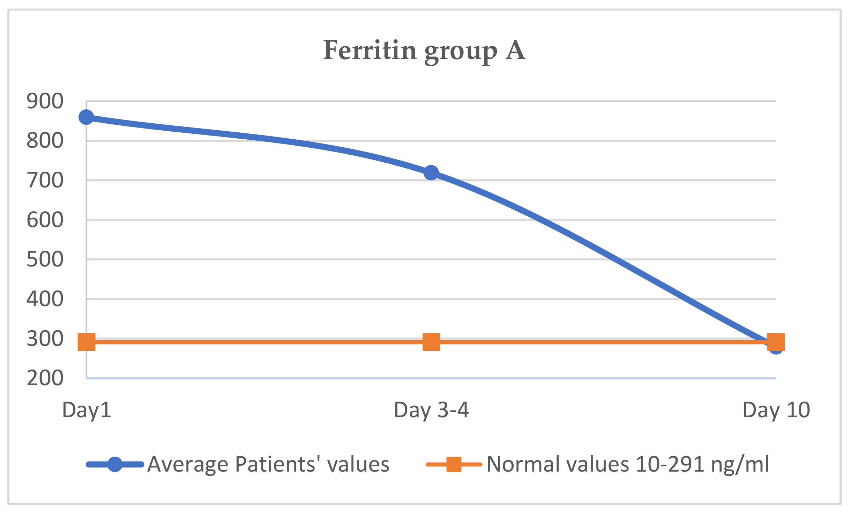Select the Average Patients' values legend label
The image size is (850, 512).
[268, 464]
